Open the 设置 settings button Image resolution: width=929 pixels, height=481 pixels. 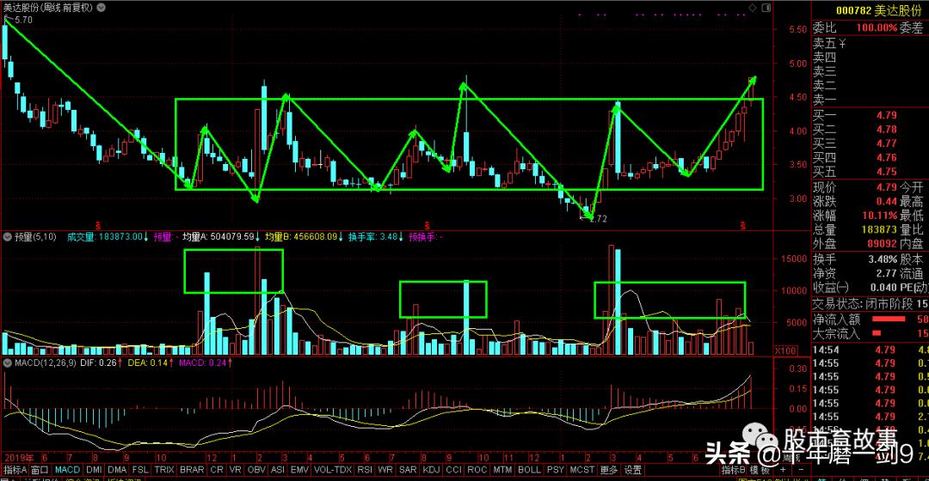point(633,470)
